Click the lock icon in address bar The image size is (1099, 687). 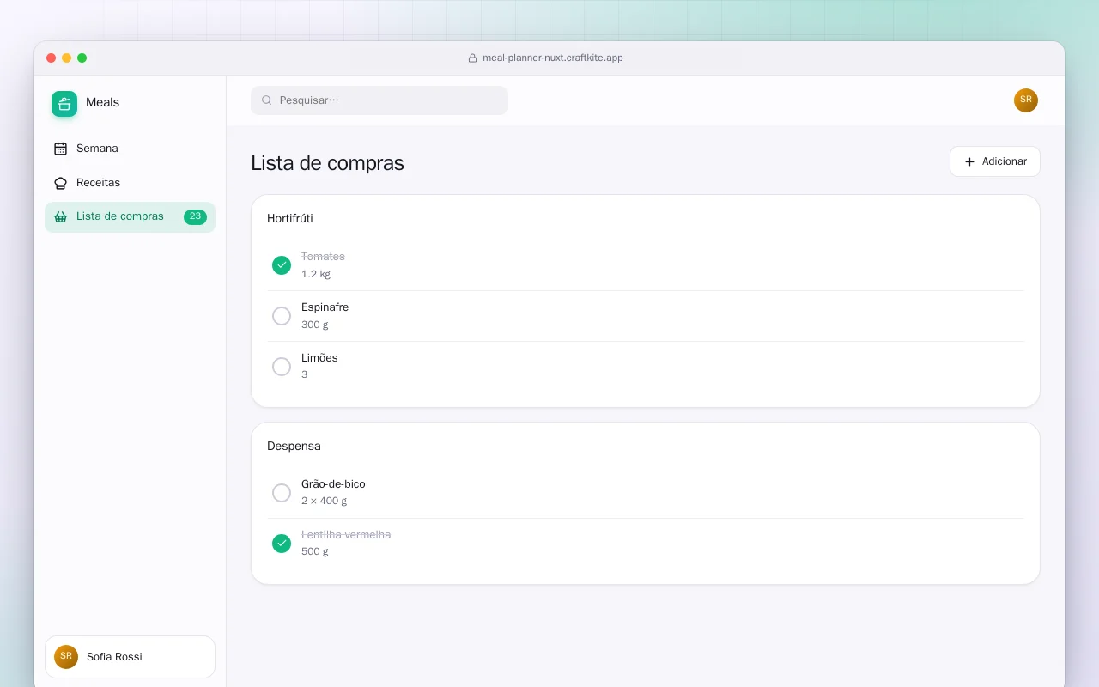coord(472,58)
